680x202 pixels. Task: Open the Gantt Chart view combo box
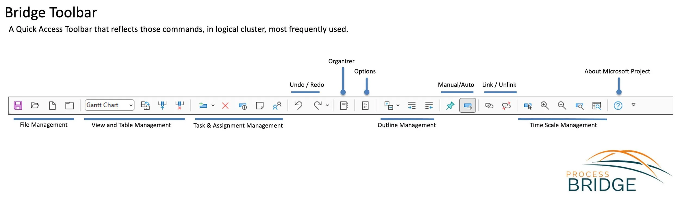point(109,105)
